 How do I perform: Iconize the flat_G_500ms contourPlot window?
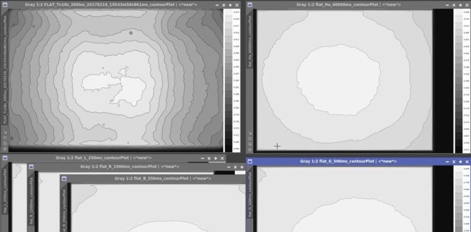click(x=447, y=162)
